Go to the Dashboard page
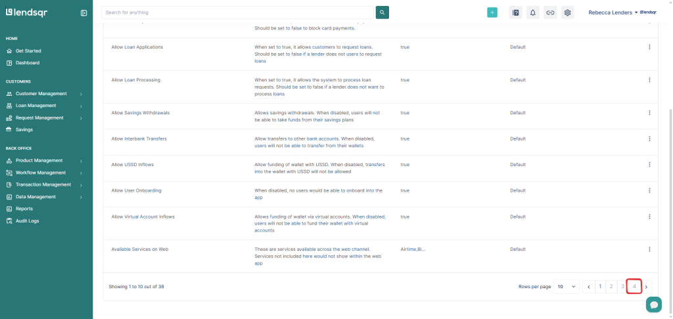 pos(28,63)
